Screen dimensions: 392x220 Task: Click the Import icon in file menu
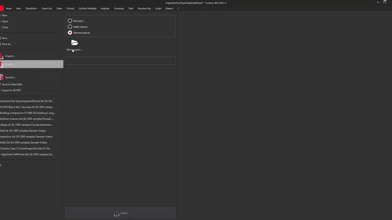1,56
